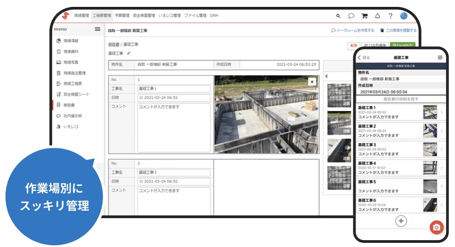The image size is (455, 247).
Task: Click the 工事名 field containing 基礎工事2
Action: click(x=174, y=173)
